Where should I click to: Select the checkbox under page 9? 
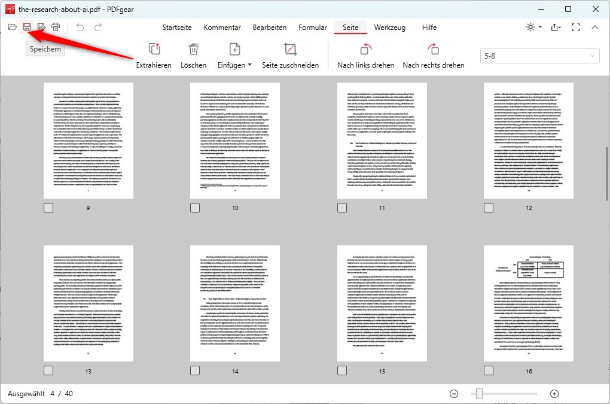coord(48,208)
